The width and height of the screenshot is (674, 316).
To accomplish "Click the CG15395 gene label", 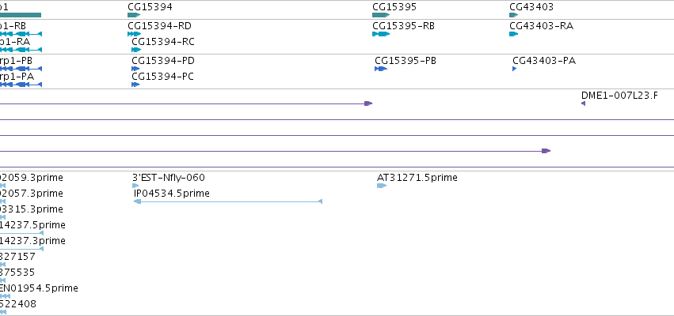I will (394, 7).
